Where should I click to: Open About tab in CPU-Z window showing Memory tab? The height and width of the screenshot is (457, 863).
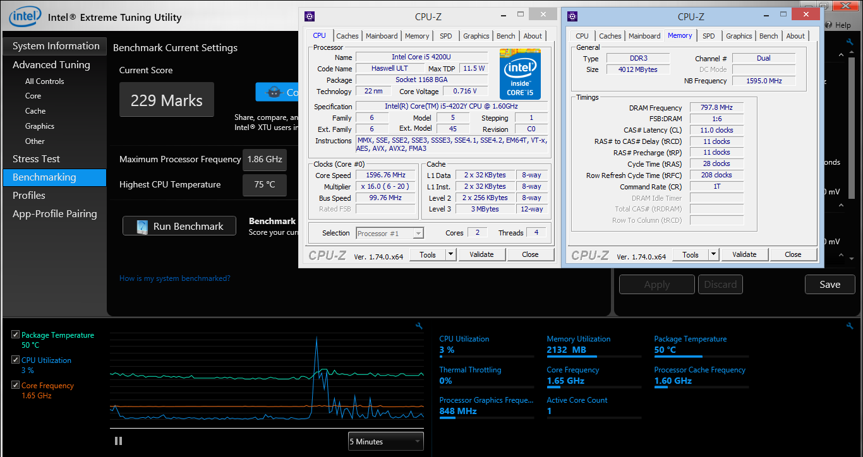coord(795,36)
